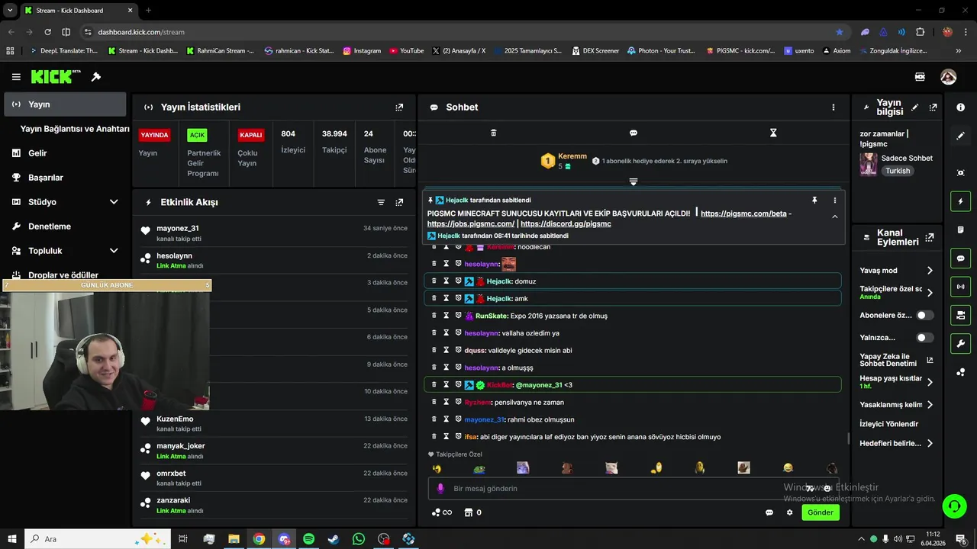Pop out the Yayın İstatistikleri panel
977x549 pixels.
pyautogui.click(x=399, y=108)
